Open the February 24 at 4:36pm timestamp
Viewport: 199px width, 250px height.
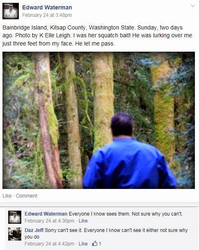(50, 220)
